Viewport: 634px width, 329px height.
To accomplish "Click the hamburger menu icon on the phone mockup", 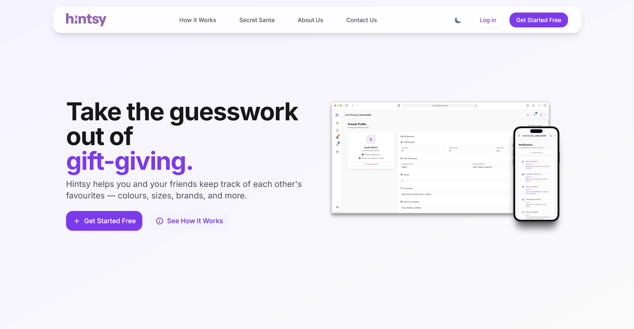I will (x=519, y=136).
